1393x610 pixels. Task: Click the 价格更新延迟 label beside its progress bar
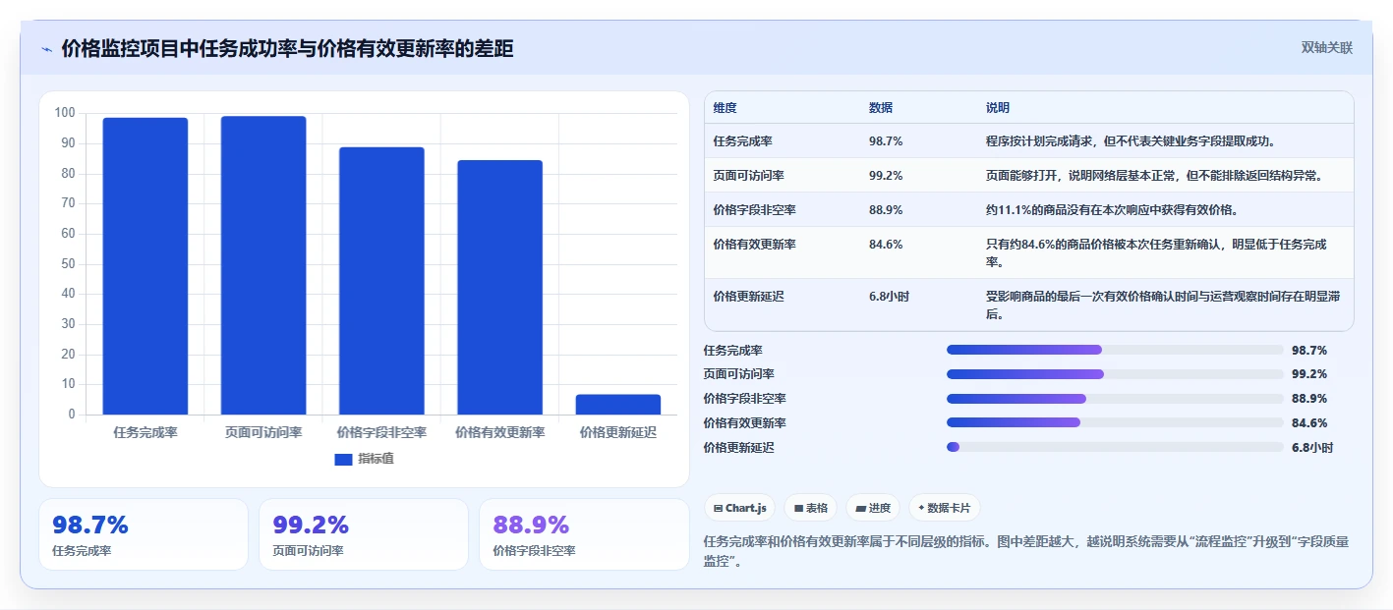coord(739,447)
